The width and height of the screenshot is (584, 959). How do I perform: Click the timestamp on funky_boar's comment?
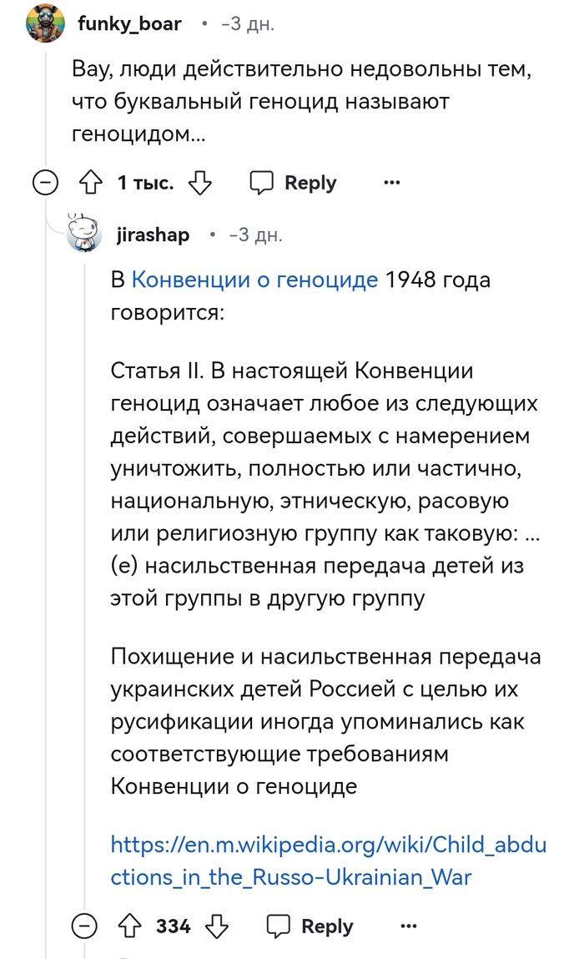[x=248, y=24]
